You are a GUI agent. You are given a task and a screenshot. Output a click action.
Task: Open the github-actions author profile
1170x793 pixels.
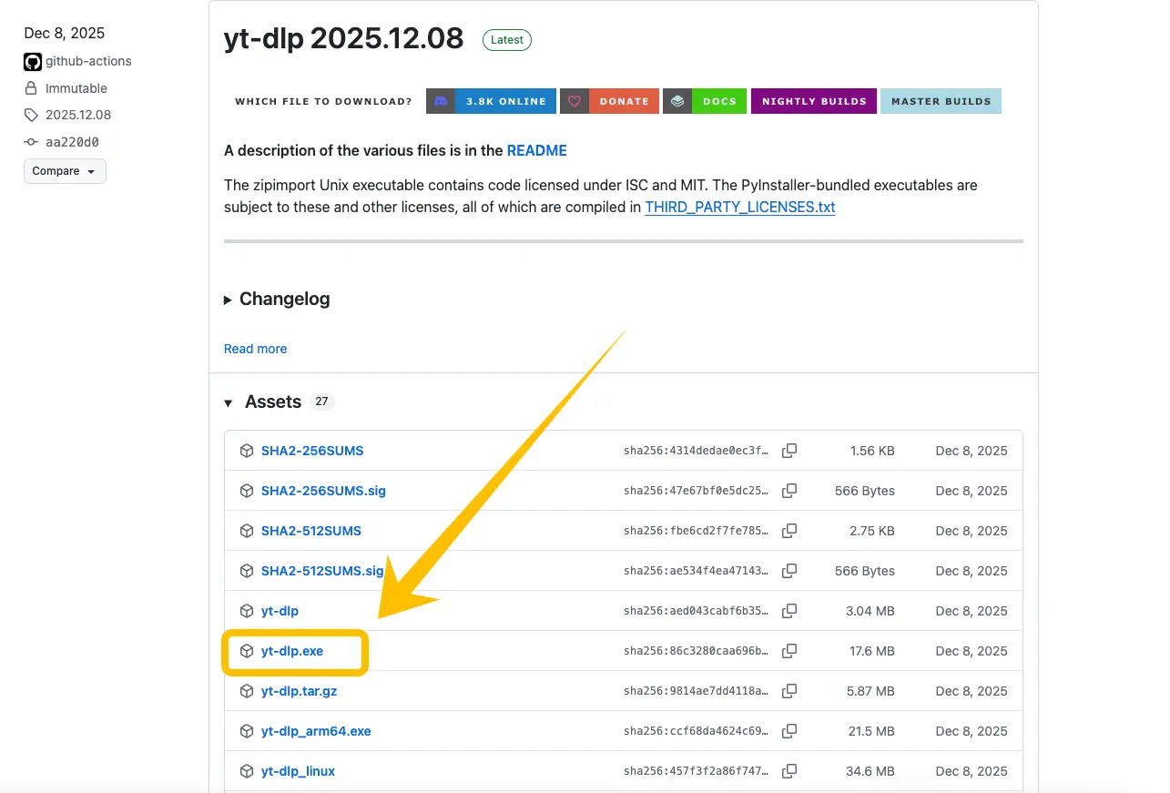pyautogui.click(x=88, y=61)
